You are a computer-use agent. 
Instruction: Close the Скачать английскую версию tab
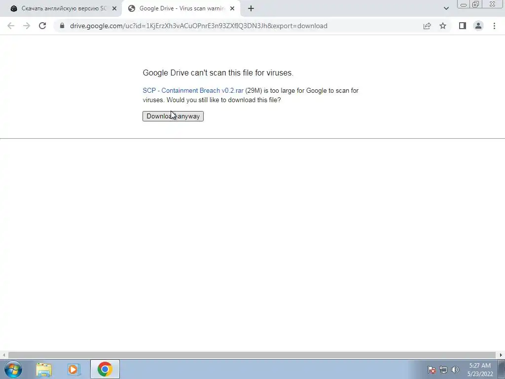[114, 9]
